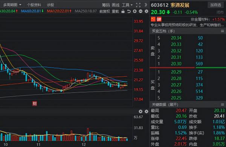Click the 最高 value 20.47
The image size is (226, 147).
pyautogui.click(x=181, y=110)
